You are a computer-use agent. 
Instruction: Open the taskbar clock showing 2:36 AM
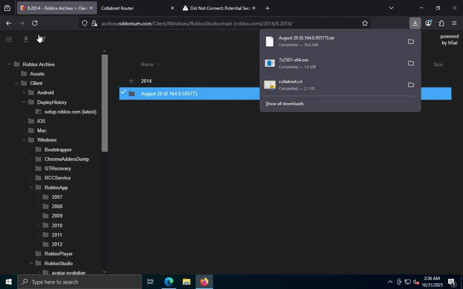(432, 282)
